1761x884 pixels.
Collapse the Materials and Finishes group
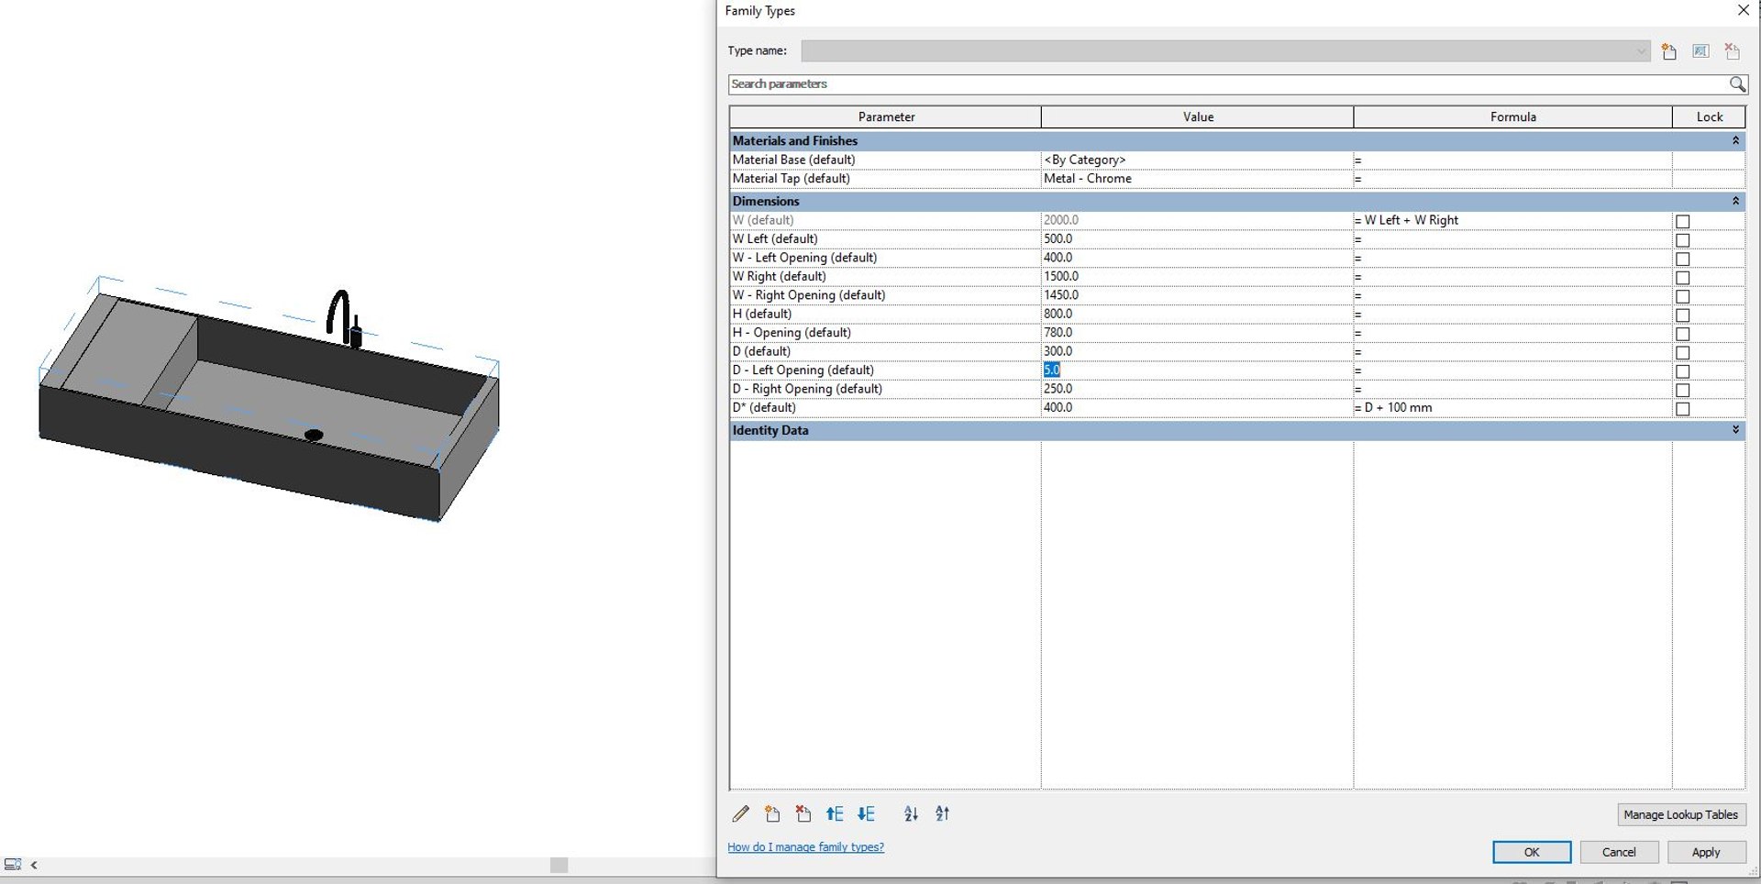tap(1735, 140)
